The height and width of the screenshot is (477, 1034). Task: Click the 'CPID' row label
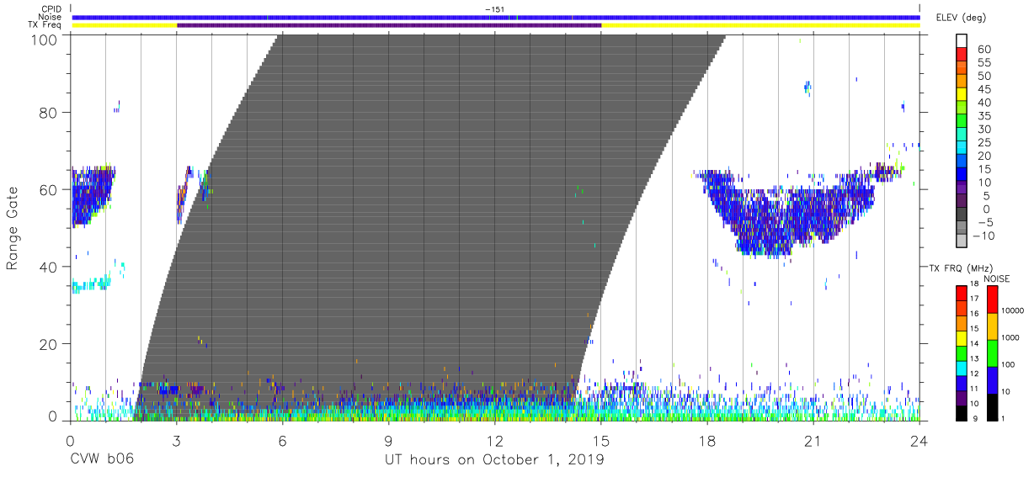(x=51, y=8)
